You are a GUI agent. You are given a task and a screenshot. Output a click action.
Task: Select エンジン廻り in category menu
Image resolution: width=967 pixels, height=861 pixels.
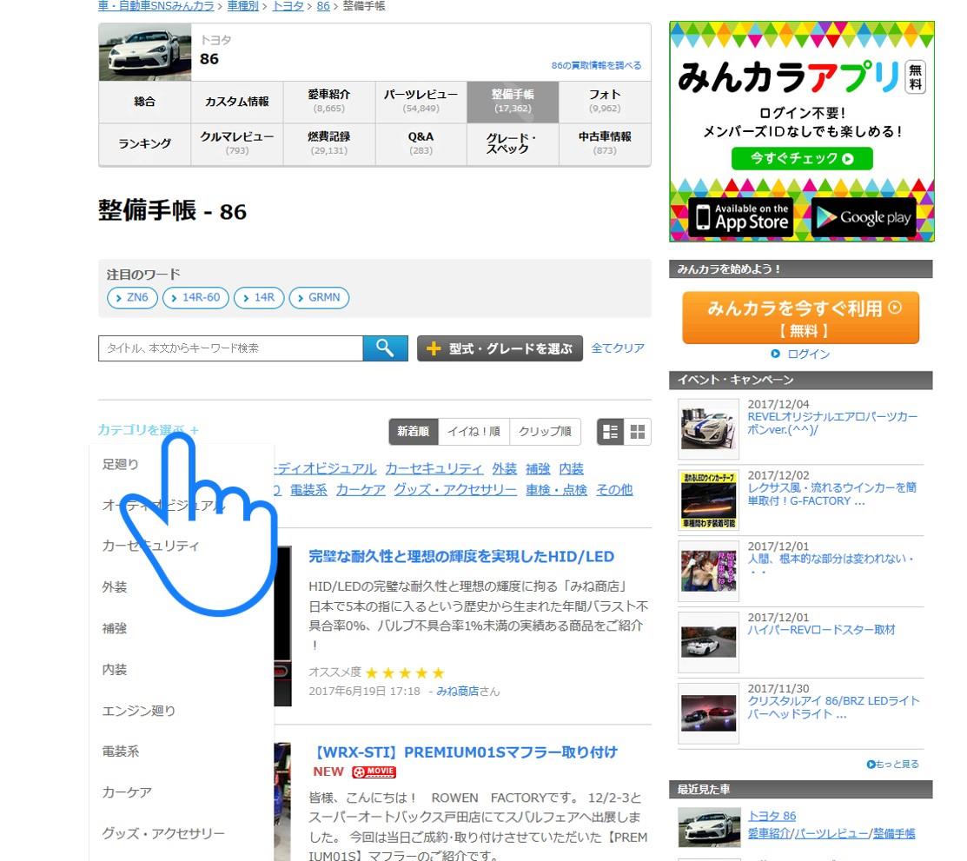click(x=139, y=711)
